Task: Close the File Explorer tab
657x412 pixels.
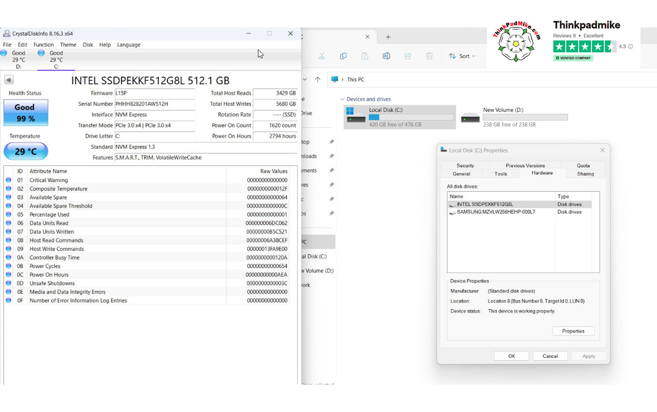Action: 367,37
